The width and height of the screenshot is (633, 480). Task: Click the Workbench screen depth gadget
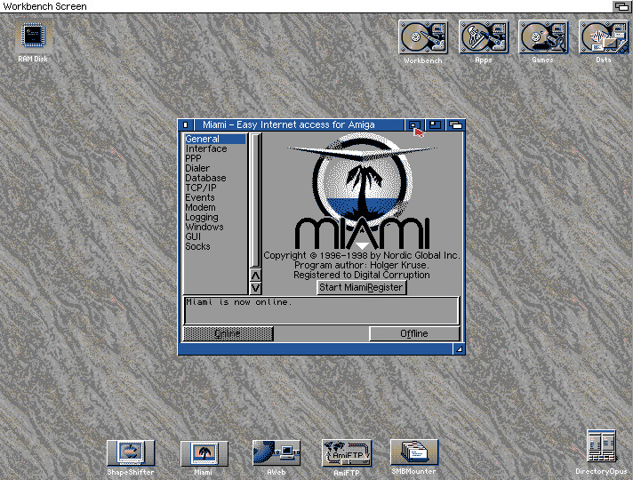click(x=621, y=6)
